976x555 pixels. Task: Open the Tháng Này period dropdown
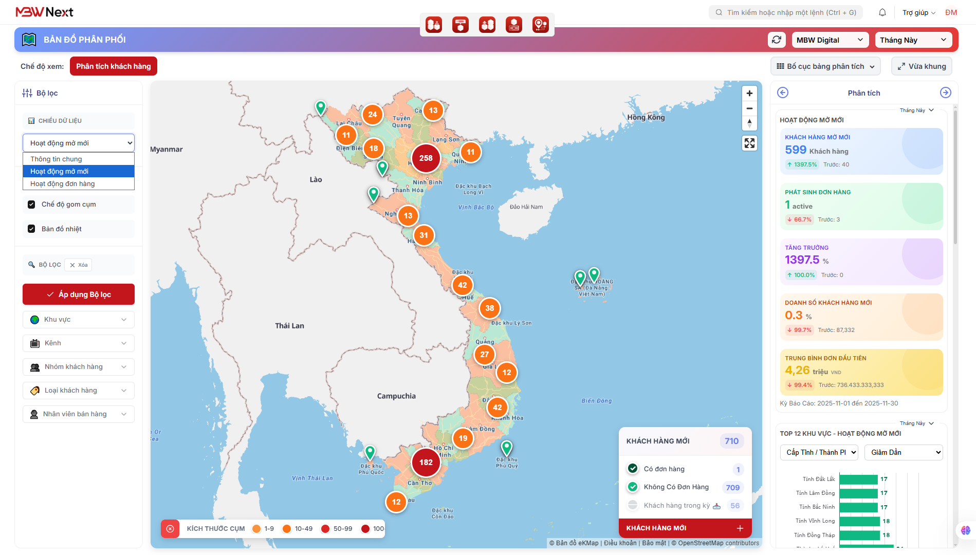click(x=913, y=40)
